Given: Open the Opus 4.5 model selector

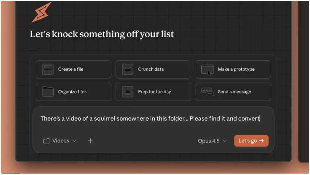Looking at the screenshot, I should pyautogui.click(x=209, y=141).
